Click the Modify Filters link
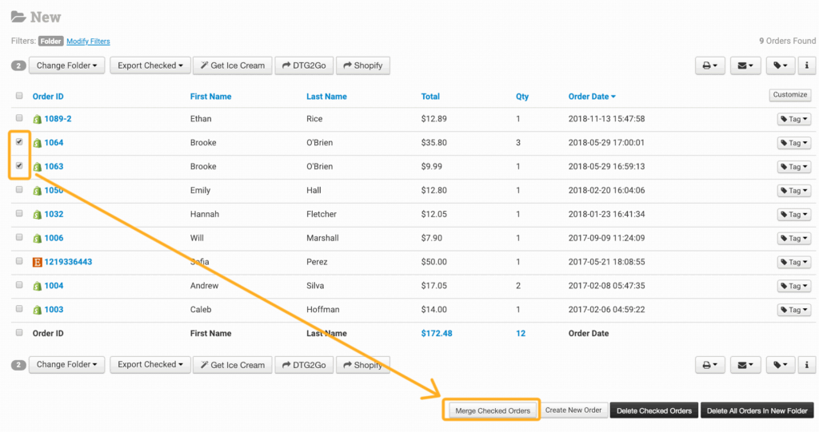Screen dimensions: 819x432 (88, 42)
